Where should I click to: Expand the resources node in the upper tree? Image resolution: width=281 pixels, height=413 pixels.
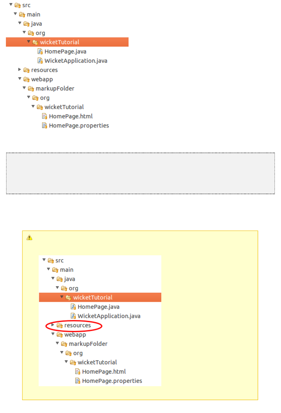20,69
